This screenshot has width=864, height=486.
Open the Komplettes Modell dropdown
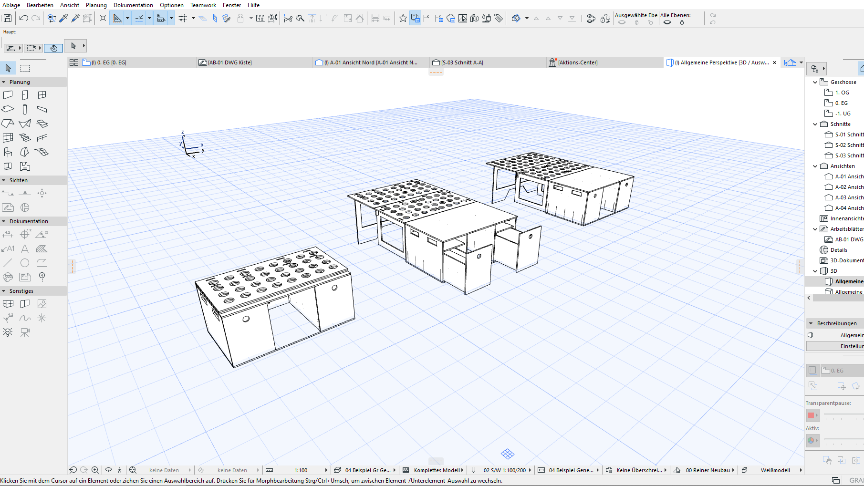coord(434,470)
